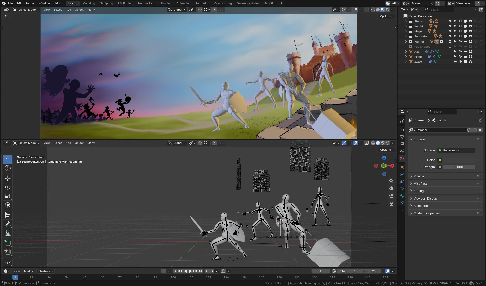
Task: Jump to the last frame
Action: tap(200, 271)
